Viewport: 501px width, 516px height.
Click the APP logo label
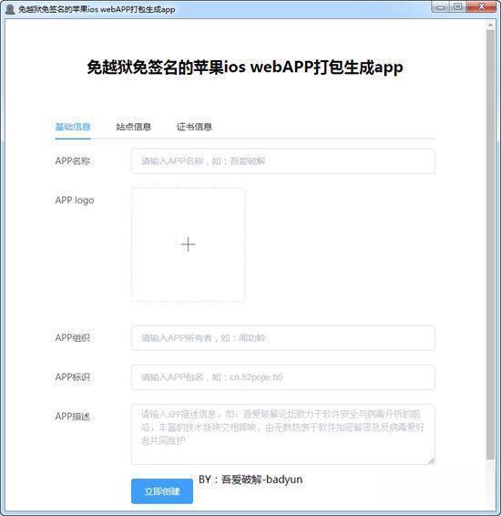point(75,201)
